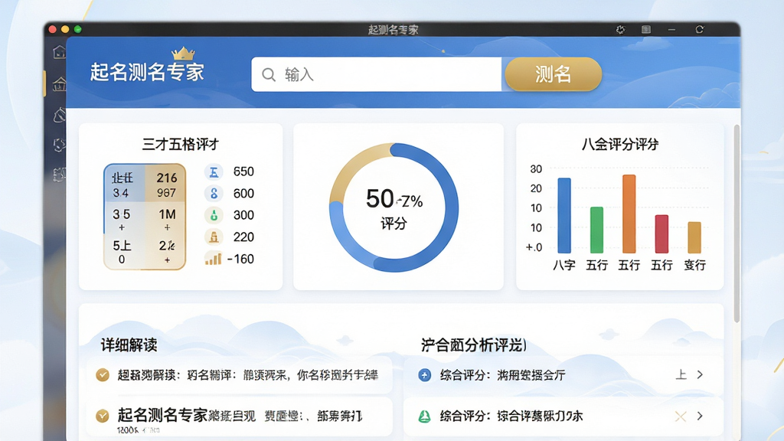
Task: Click the tall orange bar in the chart
Action: point(629,214)
